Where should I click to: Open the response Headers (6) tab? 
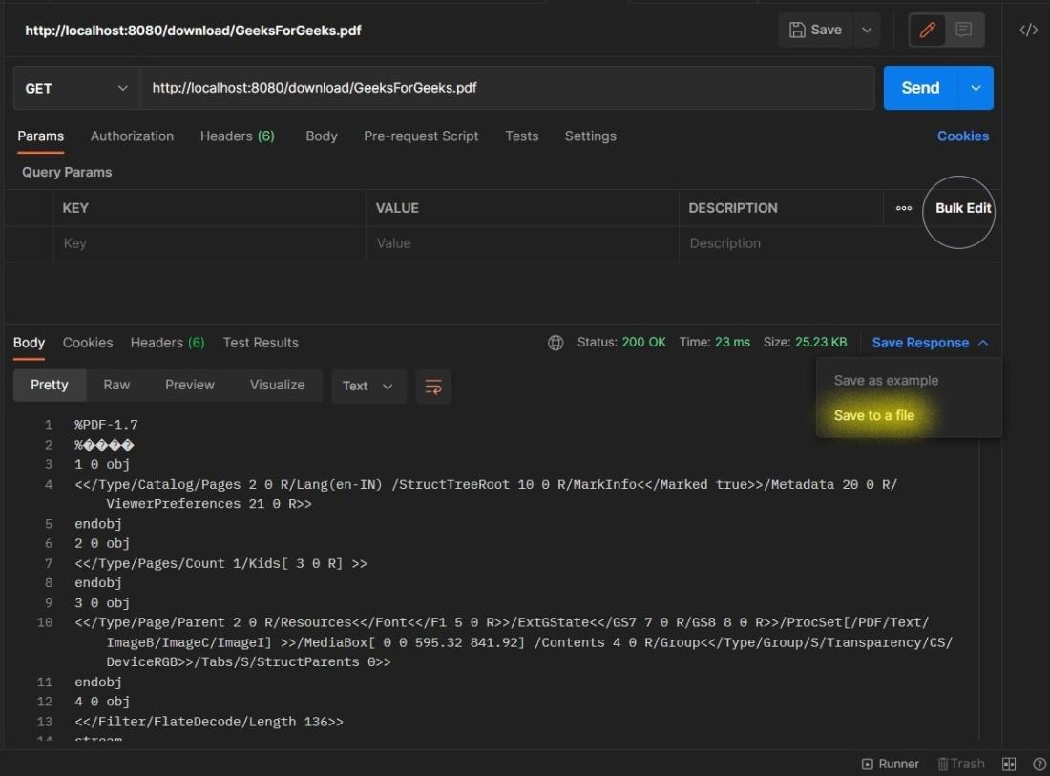point(167,343)
